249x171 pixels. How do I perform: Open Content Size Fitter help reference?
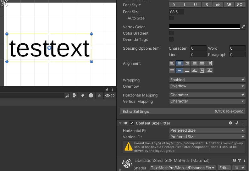(x=230, y=123)
